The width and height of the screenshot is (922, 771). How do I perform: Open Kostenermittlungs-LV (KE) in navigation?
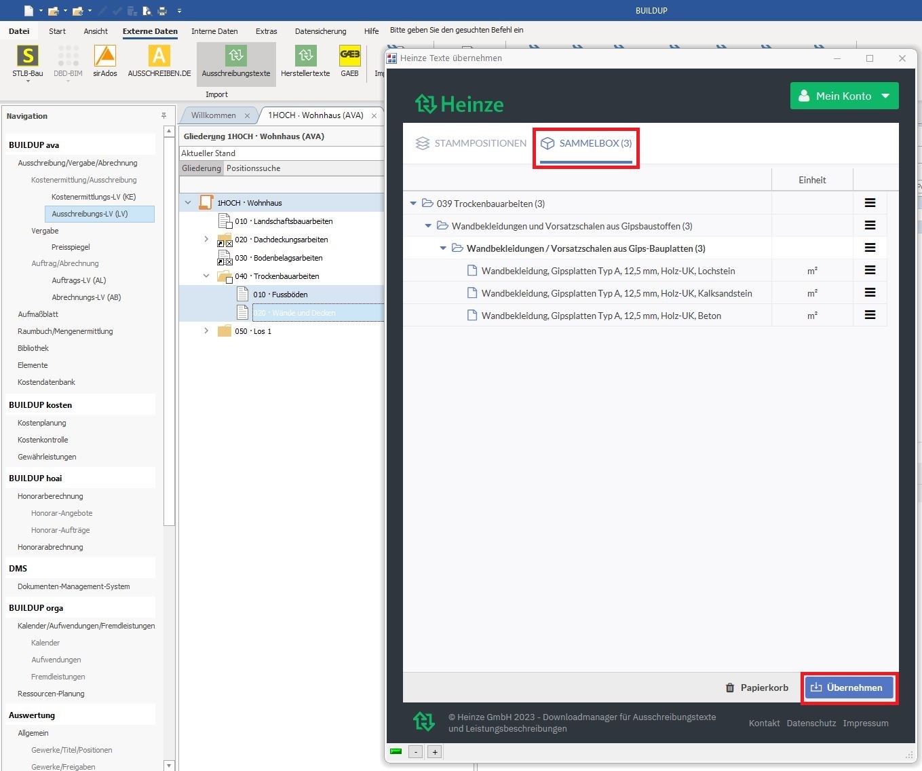coord(94,197)
